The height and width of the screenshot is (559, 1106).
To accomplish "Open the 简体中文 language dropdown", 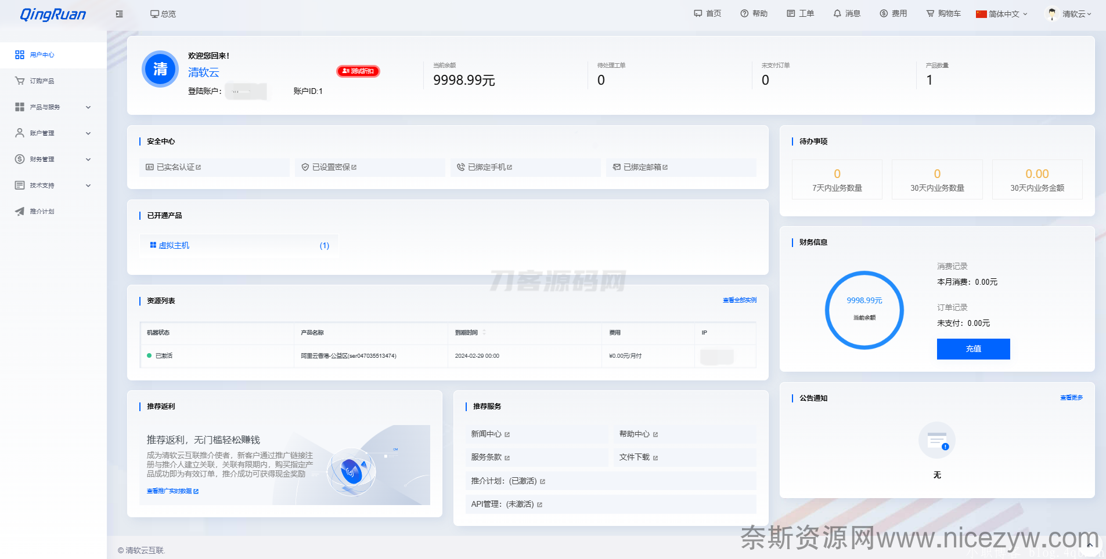I will pyautogui.click(x=1001, y=14).
